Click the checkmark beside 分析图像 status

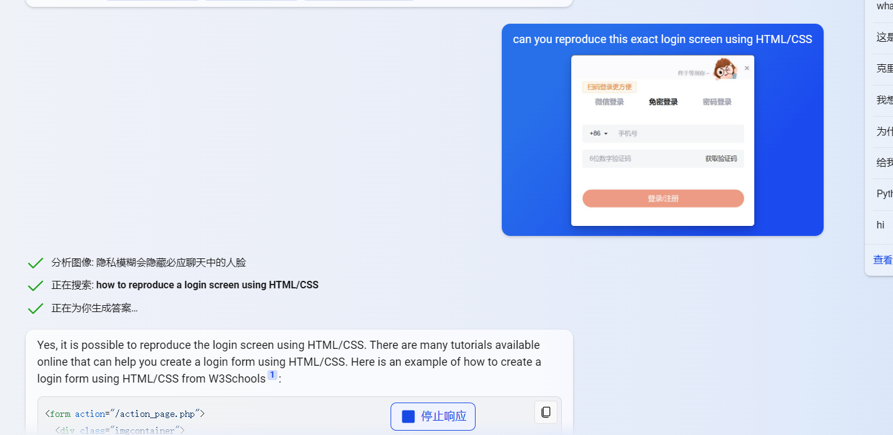click(x=36, y=263)
